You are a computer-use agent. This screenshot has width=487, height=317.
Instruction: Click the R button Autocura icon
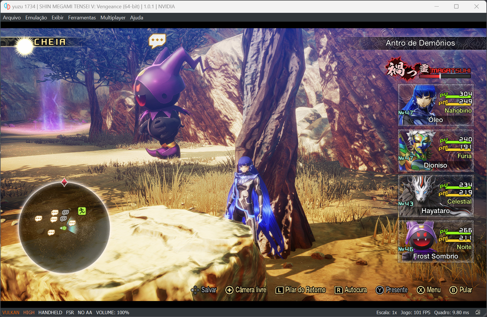(x=338, y=290)
